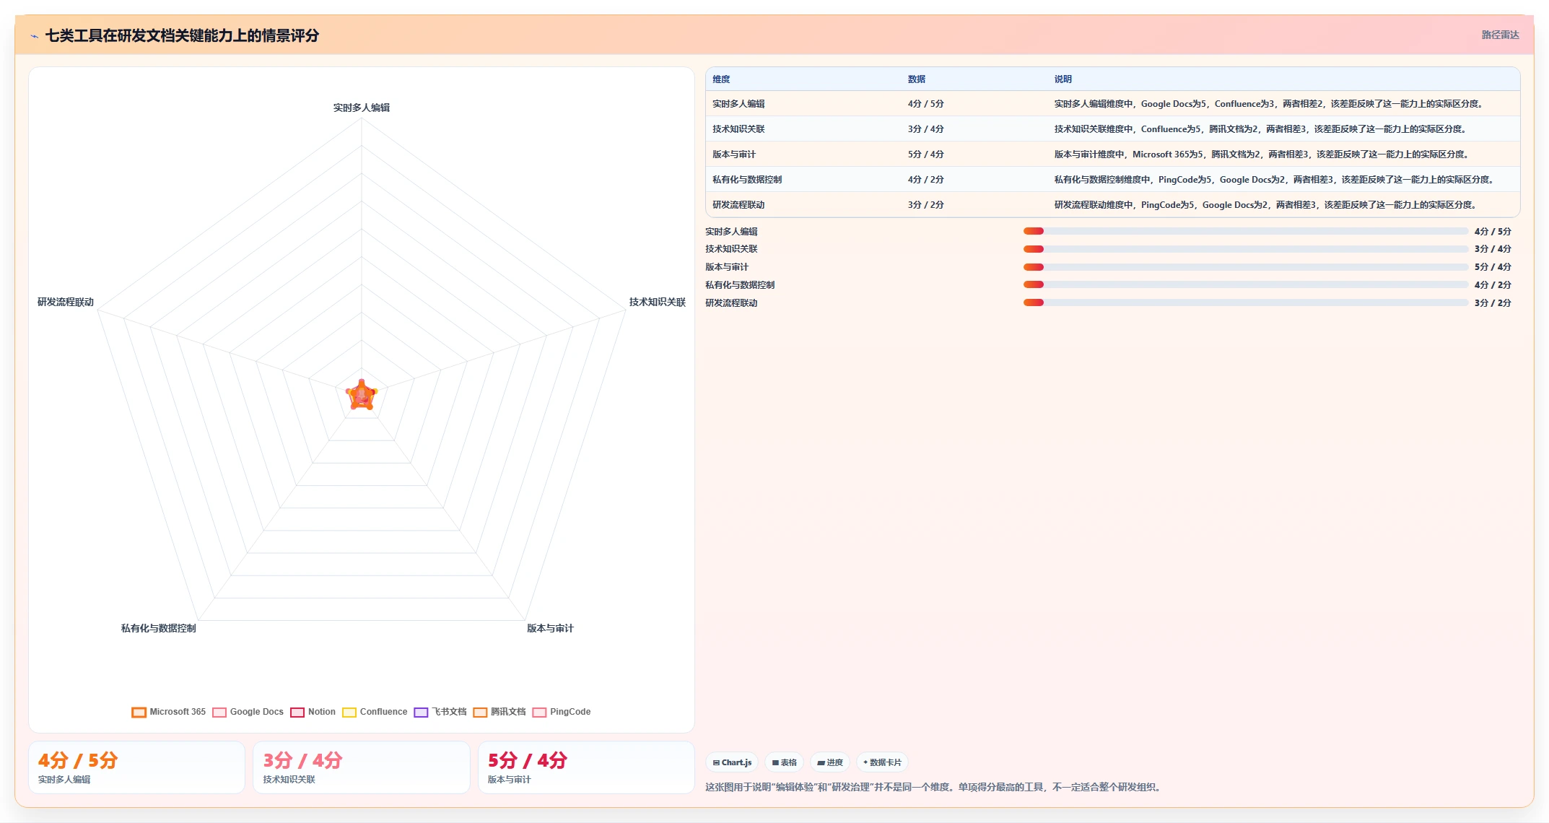Click the 3分 / 4分 value beside 技术知识关联 bar

(1493, 249)
